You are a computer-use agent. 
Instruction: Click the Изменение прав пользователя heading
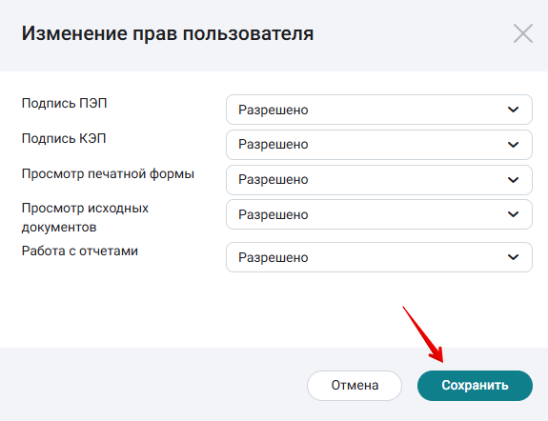[168, 33]
